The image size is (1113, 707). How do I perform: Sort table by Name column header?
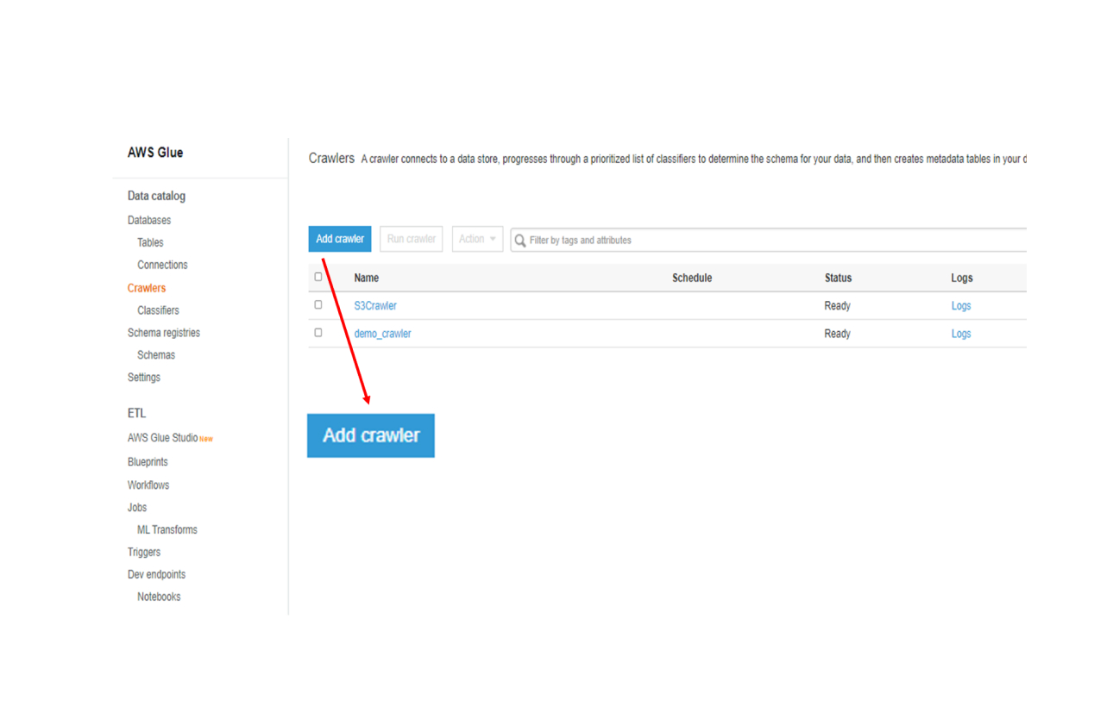pyautogui.click(x=367, y=278)
